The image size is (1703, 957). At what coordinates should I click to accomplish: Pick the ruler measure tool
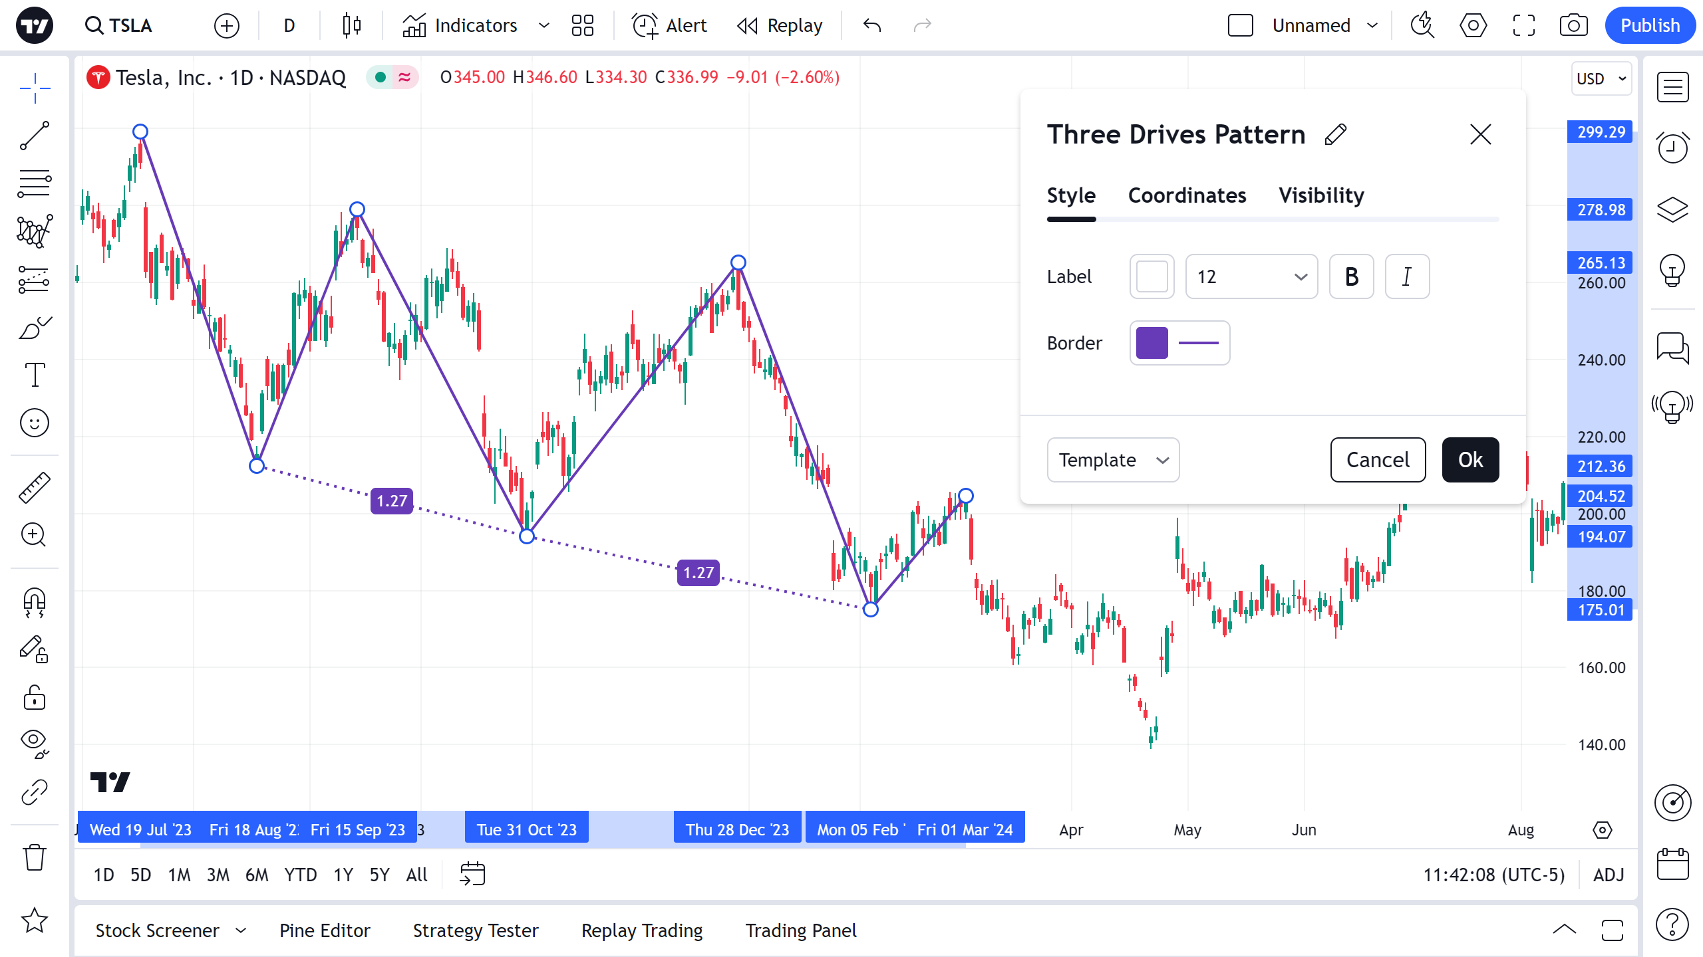point(35,488)
